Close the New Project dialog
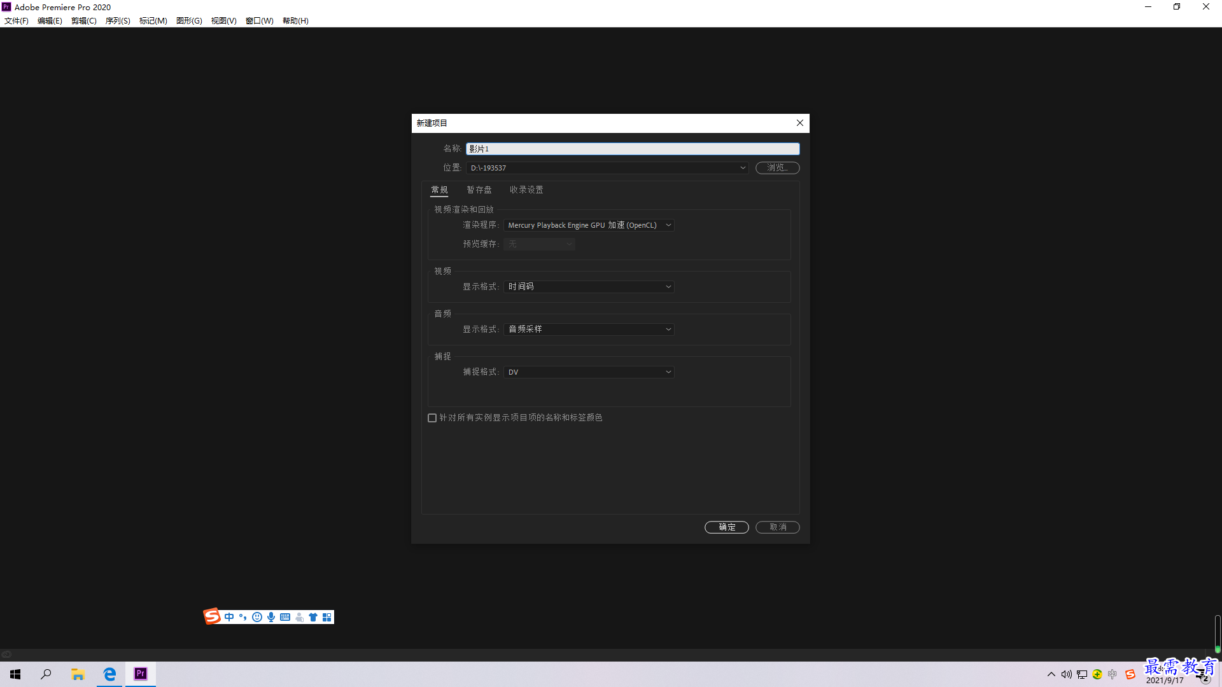The height and width of the screenshot is (687, 1222). 800,123
